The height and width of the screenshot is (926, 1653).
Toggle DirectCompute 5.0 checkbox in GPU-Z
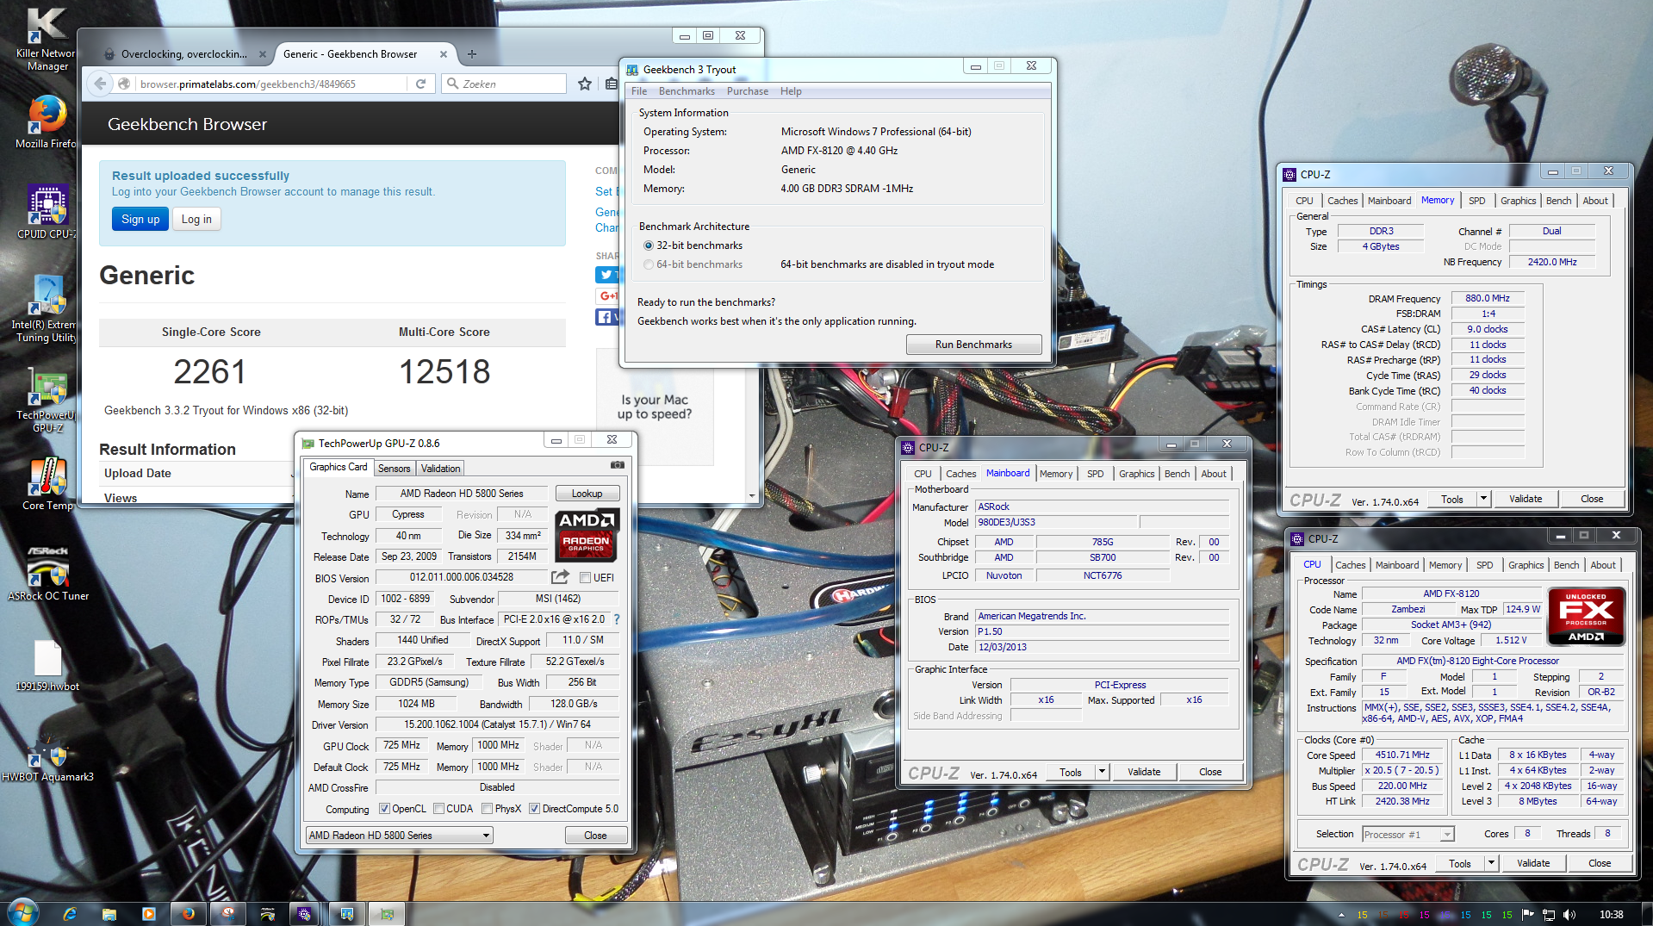coord(534,809)
